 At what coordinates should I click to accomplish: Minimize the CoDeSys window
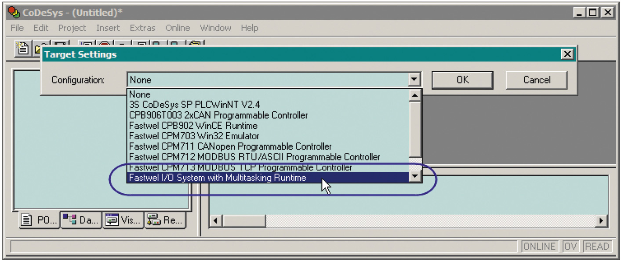[580, 13]
